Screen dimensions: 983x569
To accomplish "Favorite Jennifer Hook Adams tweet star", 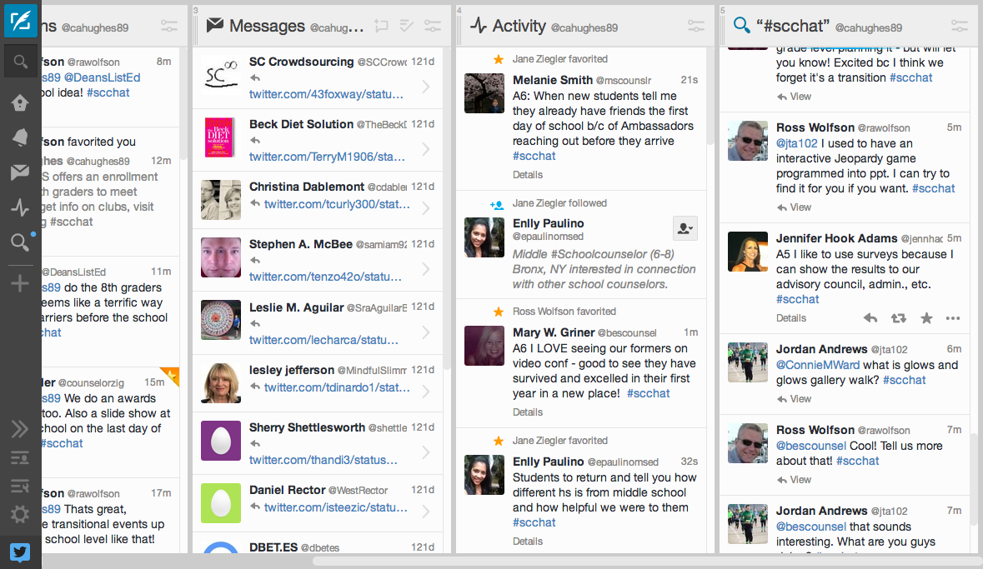I will point(926,318).
